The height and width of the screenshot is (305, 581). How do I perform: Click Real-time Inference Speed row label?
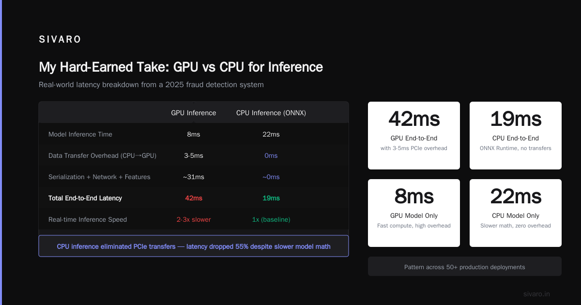(88, 219)
